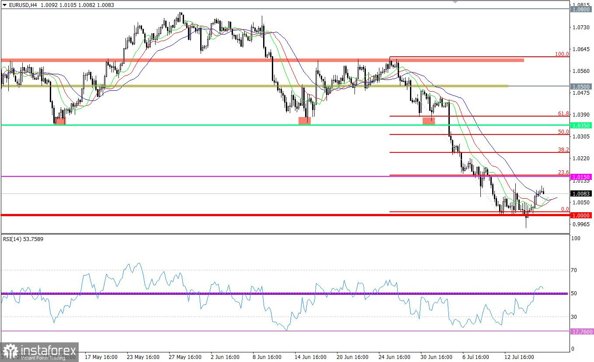Select the pink 17.7600 RSI level tag
Screen dimensions: 594x362
pyautogui.click(x=582, y=331)
